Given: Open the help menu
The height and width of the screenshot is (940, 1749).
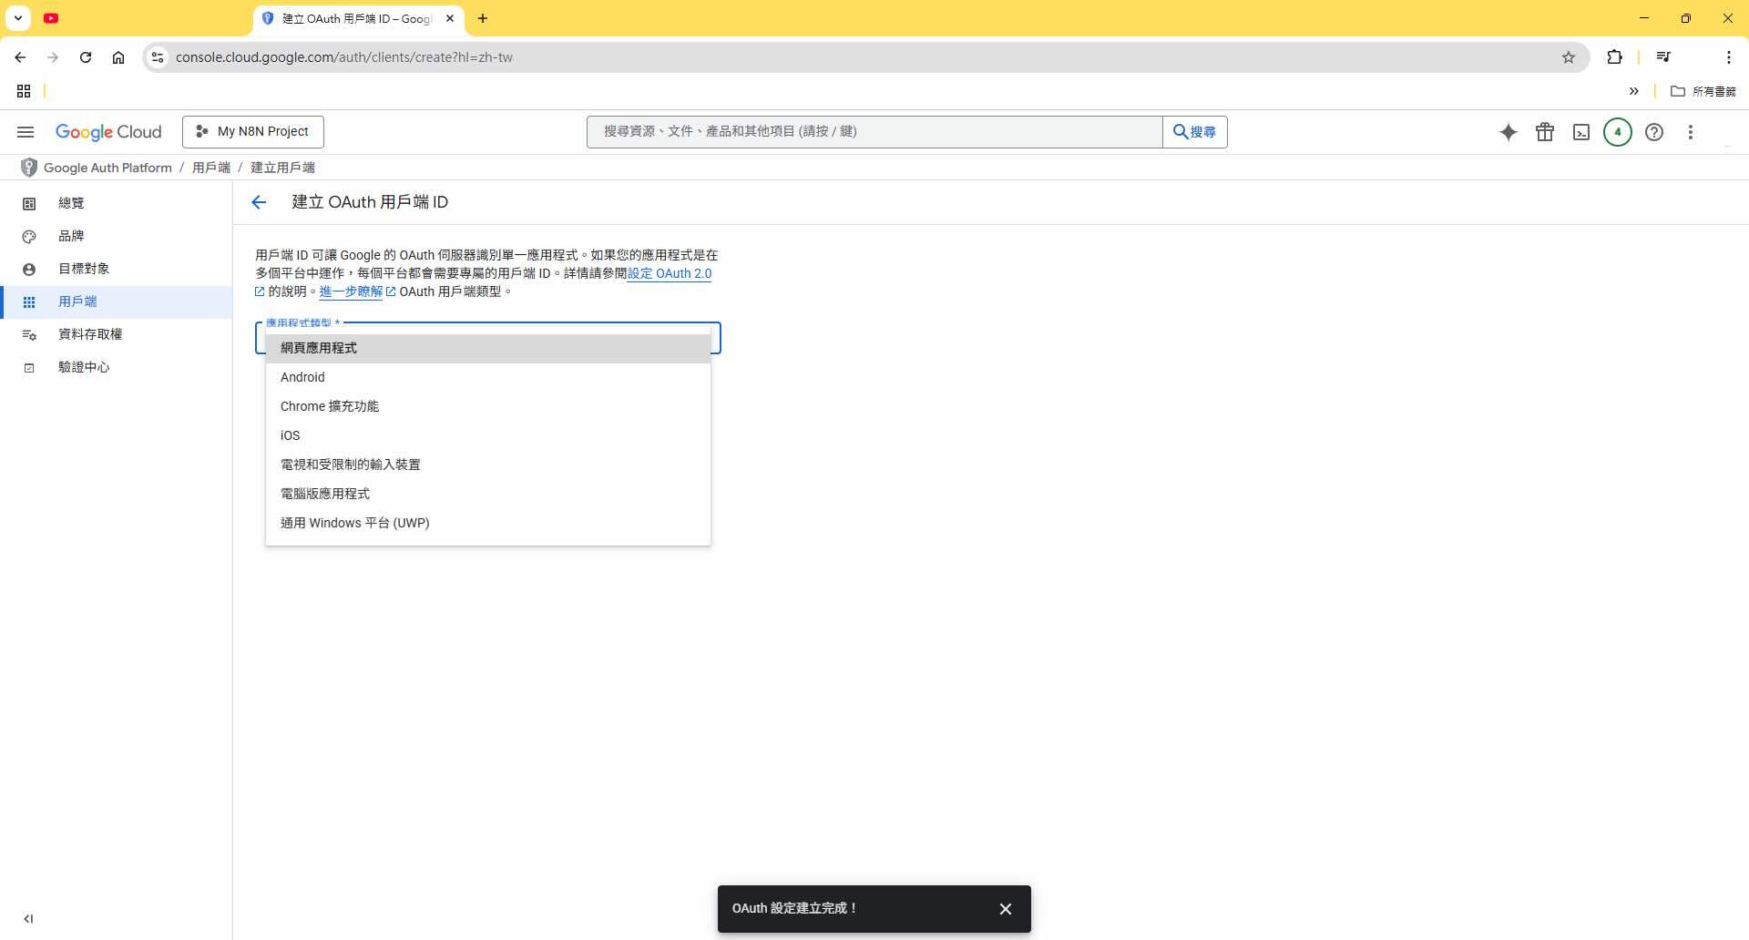Looking at the screenshot, I should pyautogui.click(x=1654, y=132).
